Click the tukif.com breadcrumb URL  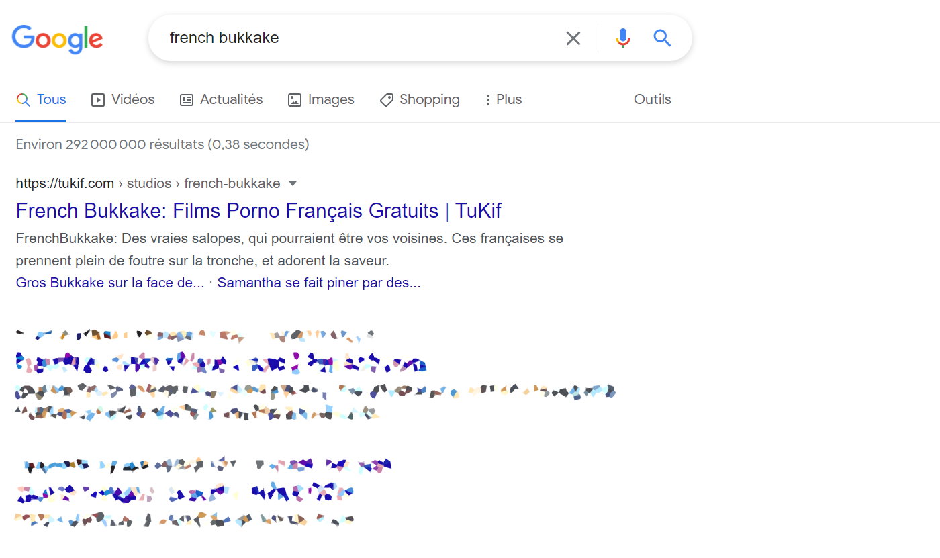(148, 183)
